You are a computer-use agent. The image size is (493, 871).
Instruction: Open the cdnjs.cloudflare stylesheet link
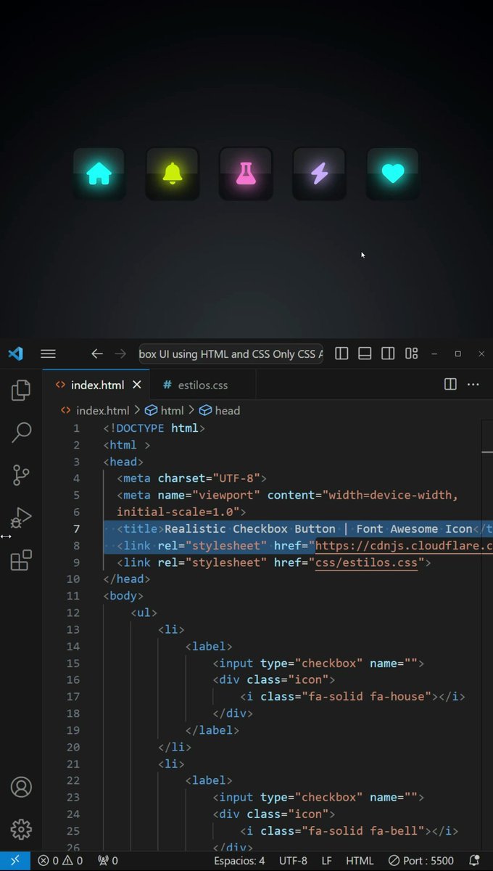pyautogui.click(x=404, y=545)
